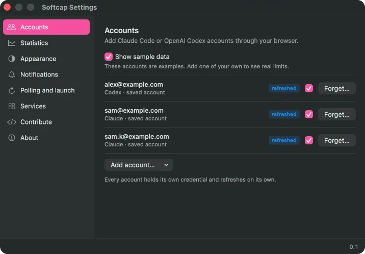Select the Services section
365x254 pixels.
click(46, 106)
